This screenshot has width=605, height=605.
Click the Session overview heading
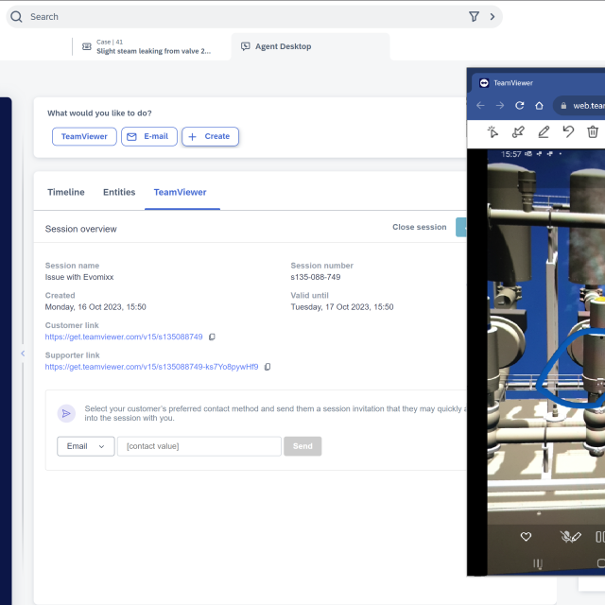80,229
